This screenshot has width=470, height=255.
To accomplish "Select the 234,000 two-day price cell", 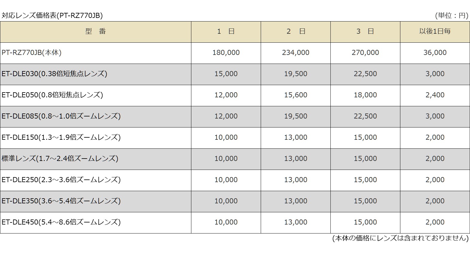I will point(296,53).
